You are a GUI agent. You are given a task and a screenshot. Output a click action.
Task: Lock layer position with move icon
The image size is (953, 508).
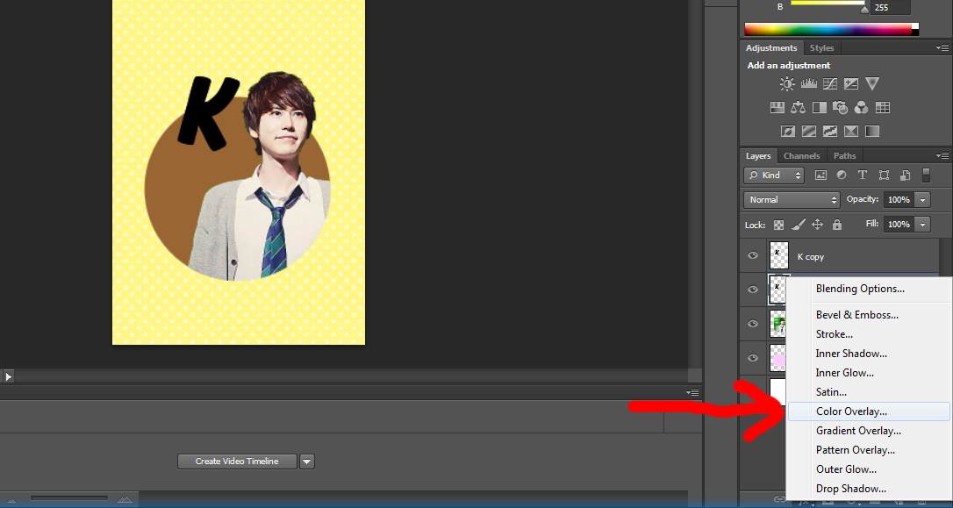[818, 225]
